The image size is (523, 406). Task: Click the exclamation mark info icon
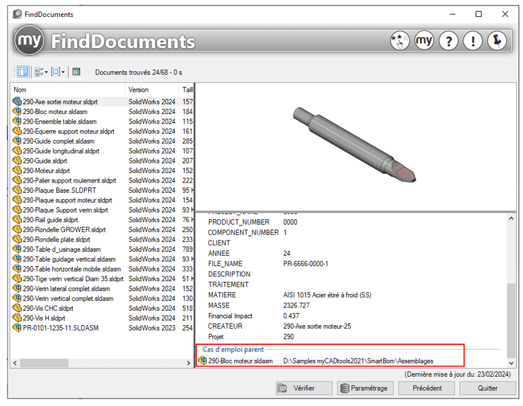473,41
